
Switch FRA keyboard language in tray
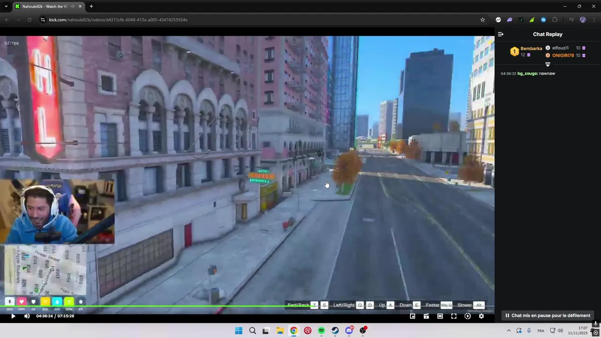coord(541,330)
